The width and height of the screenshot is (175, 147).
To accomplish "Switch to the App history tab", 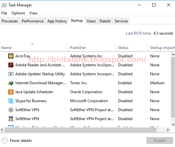I will [57, 21].
